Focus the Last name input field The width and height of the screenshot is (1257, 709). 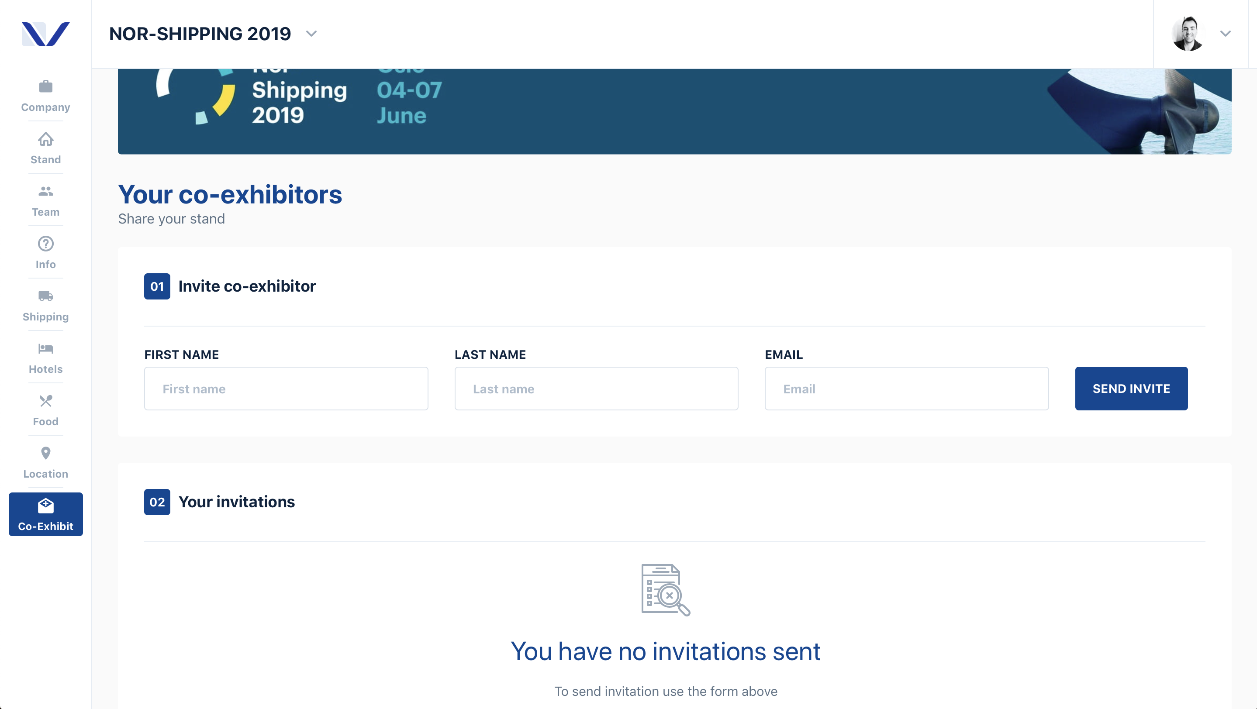pyautogui.click(x=596, y=389)
